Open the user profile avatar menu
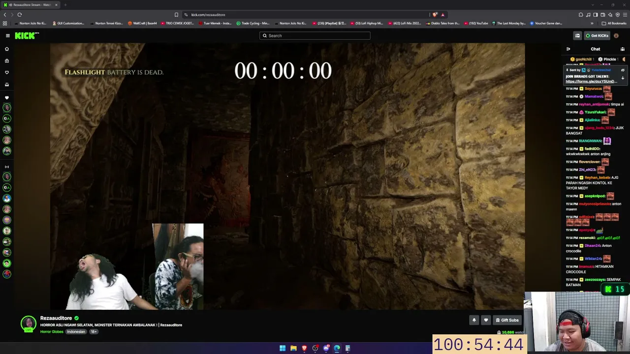Screen dimensions: 630x354 coord(616,35)
